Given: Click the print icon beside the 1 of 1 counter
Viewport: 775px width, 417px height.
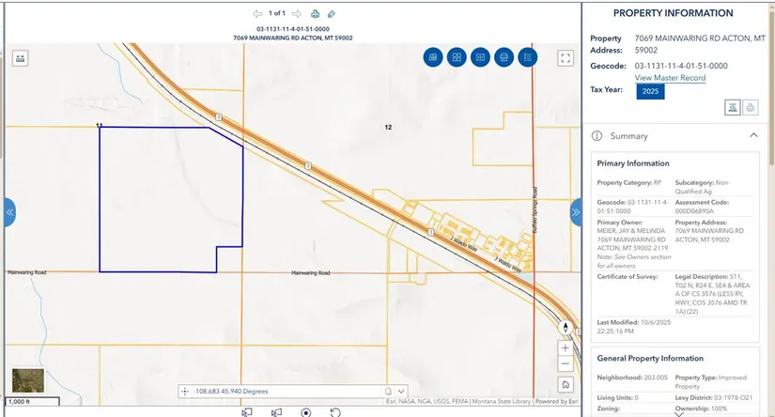Looking at the screenshot, I should 316,14.
